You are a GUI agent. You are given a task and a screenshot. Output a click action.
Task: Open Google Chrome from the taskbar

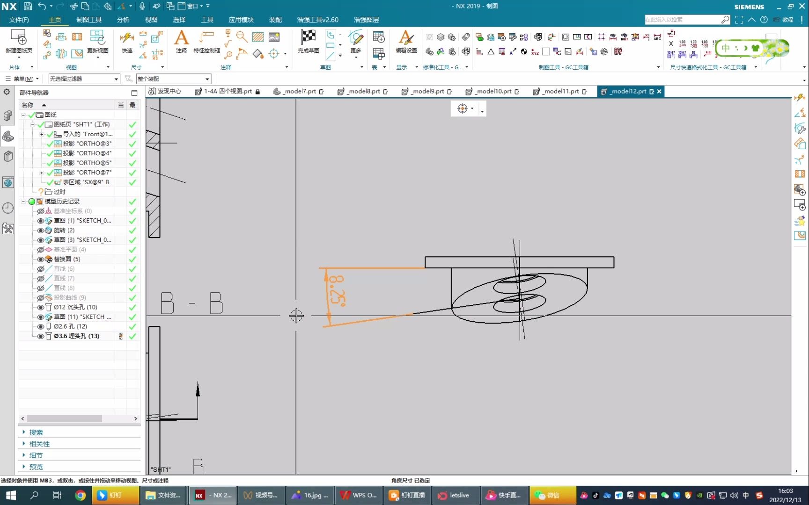tap(81, 495)
